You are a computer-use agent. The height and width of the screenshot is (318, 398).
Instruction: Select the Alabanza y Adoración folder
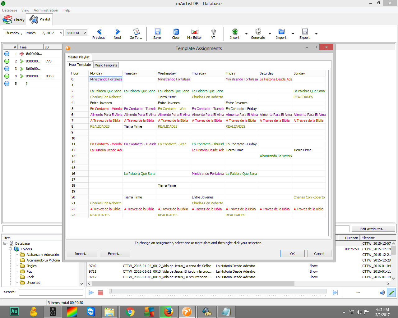[43, 255]
